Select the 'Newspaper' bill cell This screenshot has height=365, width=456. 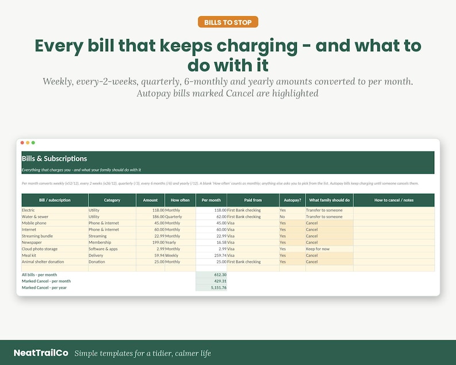tap(55, 243)
